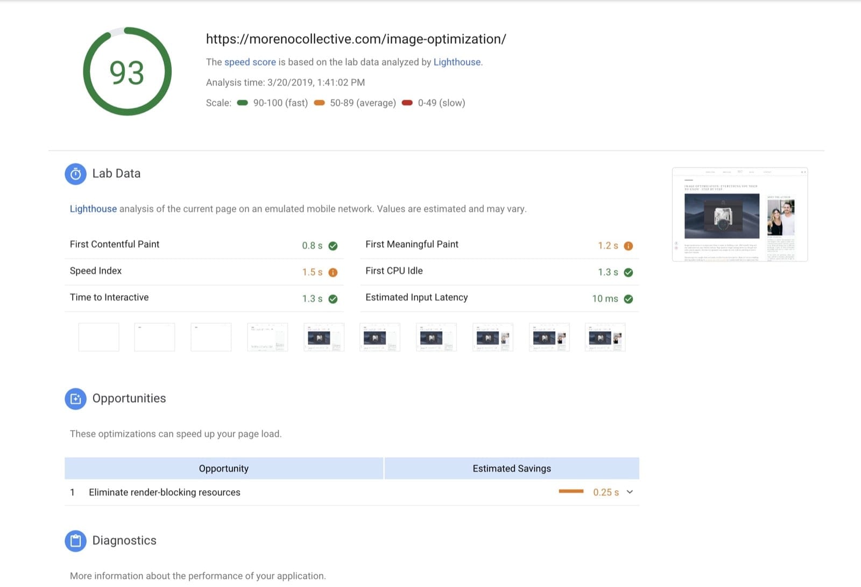Click checkmark next to Estimated Input Latency
This screenshot has width=861, height=587.
tap(629, 299)
